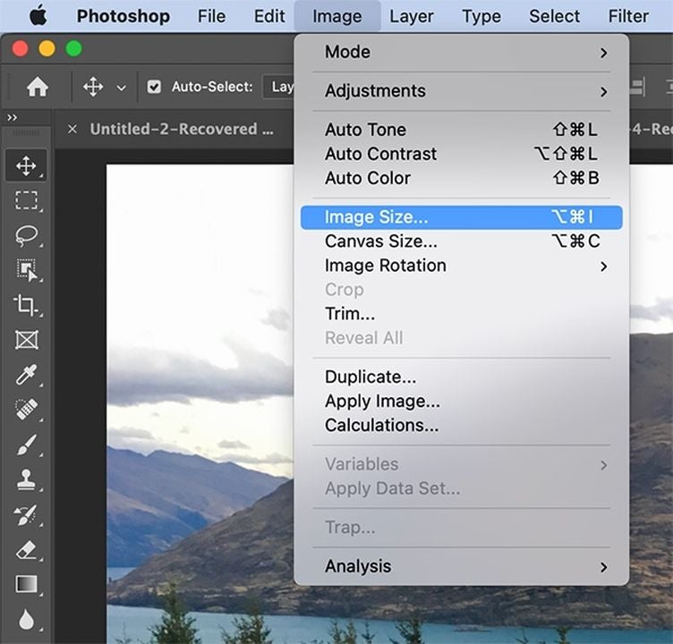
Task: Pick the Crop tool
Action: pyautogui.click(x=26, y=305)
